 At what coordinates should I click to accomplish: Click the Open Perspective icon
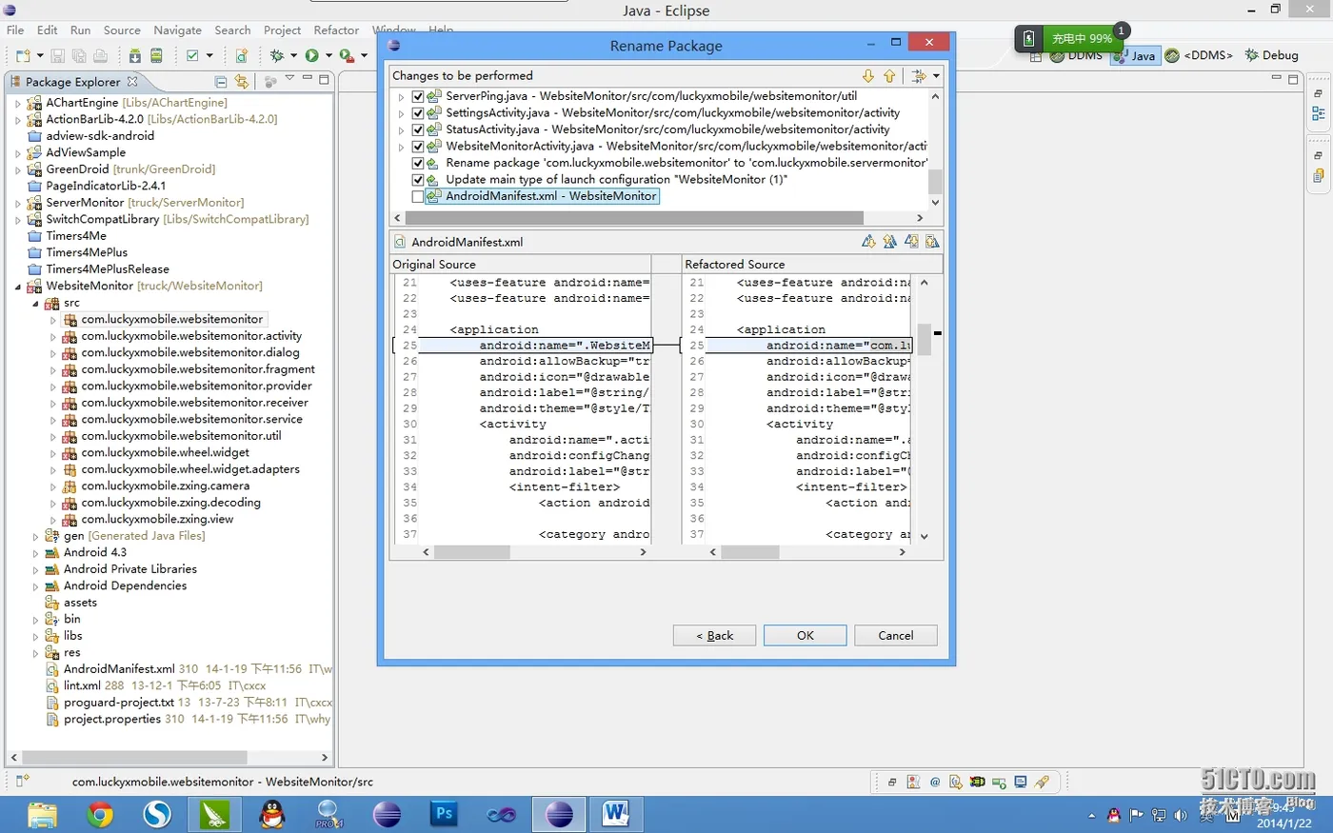[1037, 55]
